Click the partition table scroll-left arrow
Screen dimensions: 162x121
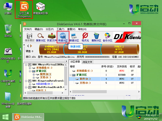tap(70, 92)
